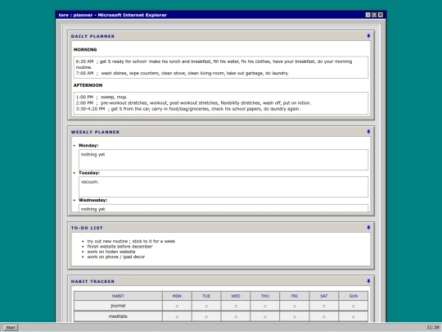Tick meditate checkbox for SAT
This screenshot has height=332, width=442.
pyautogui.click(x=324, y=316)
